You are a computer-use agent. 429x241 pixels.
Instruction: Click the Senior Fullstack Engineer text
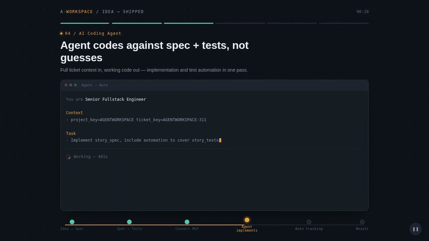pyautogui.click(x=116, y=99)
